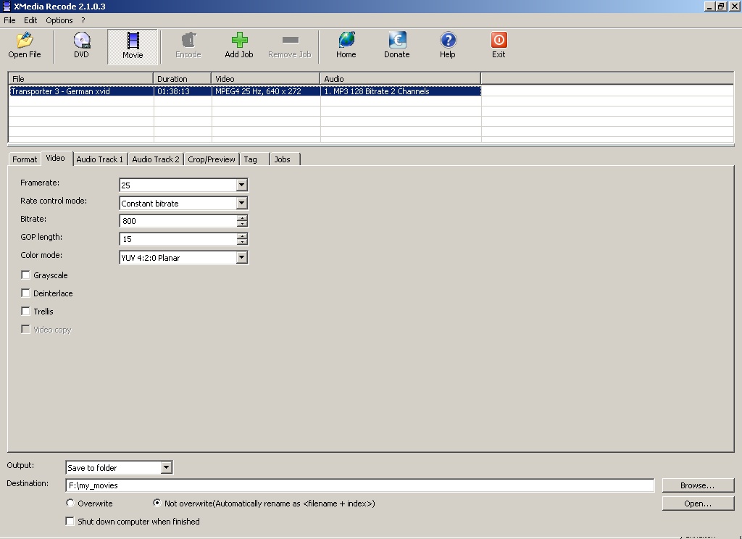This screenshot has width=742, height=539.
Task: Switch to the Audio Track 1 tab
Action: click(x=100, y=159)
